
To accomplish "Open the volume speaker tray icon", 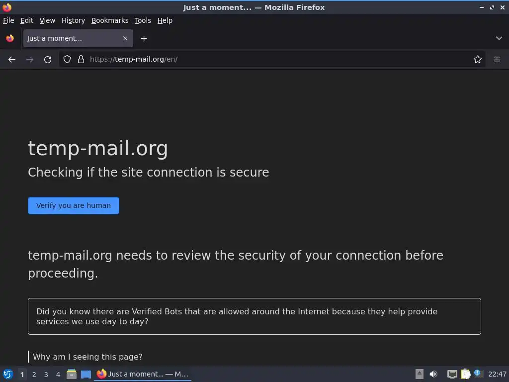I will [x=433, y=374].
